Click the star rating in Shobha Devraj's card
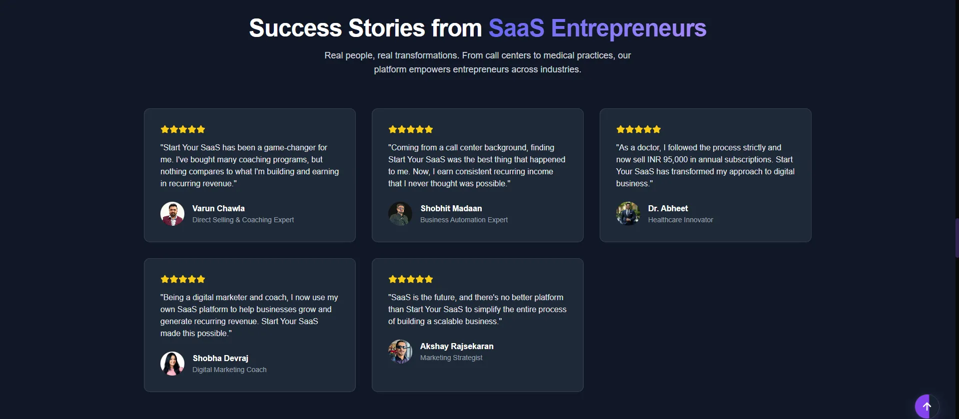This screenshot has width=959, height=419. [x=183, y=279]
